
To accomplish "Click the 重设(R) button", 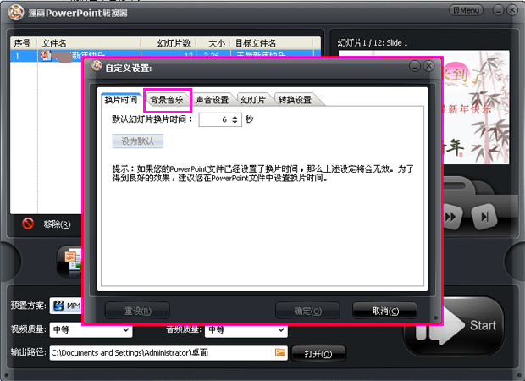I will pyautogui.click(x=138, y=311).
